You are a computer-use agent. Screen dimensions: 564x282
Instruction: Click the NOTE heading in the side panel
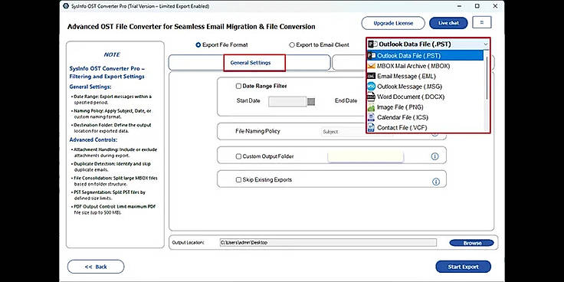pos(112,54)
